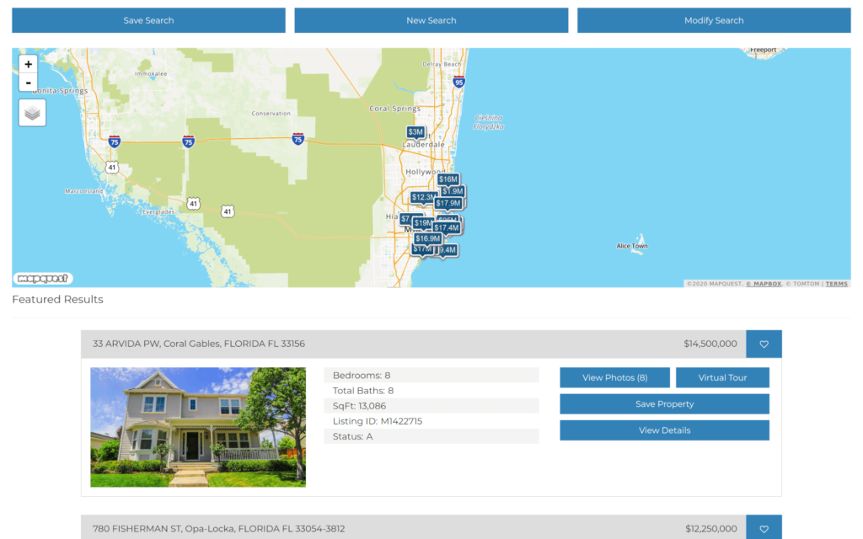Start a New Search
This screenshot has width=863, height=539.
tap(431, 20)
